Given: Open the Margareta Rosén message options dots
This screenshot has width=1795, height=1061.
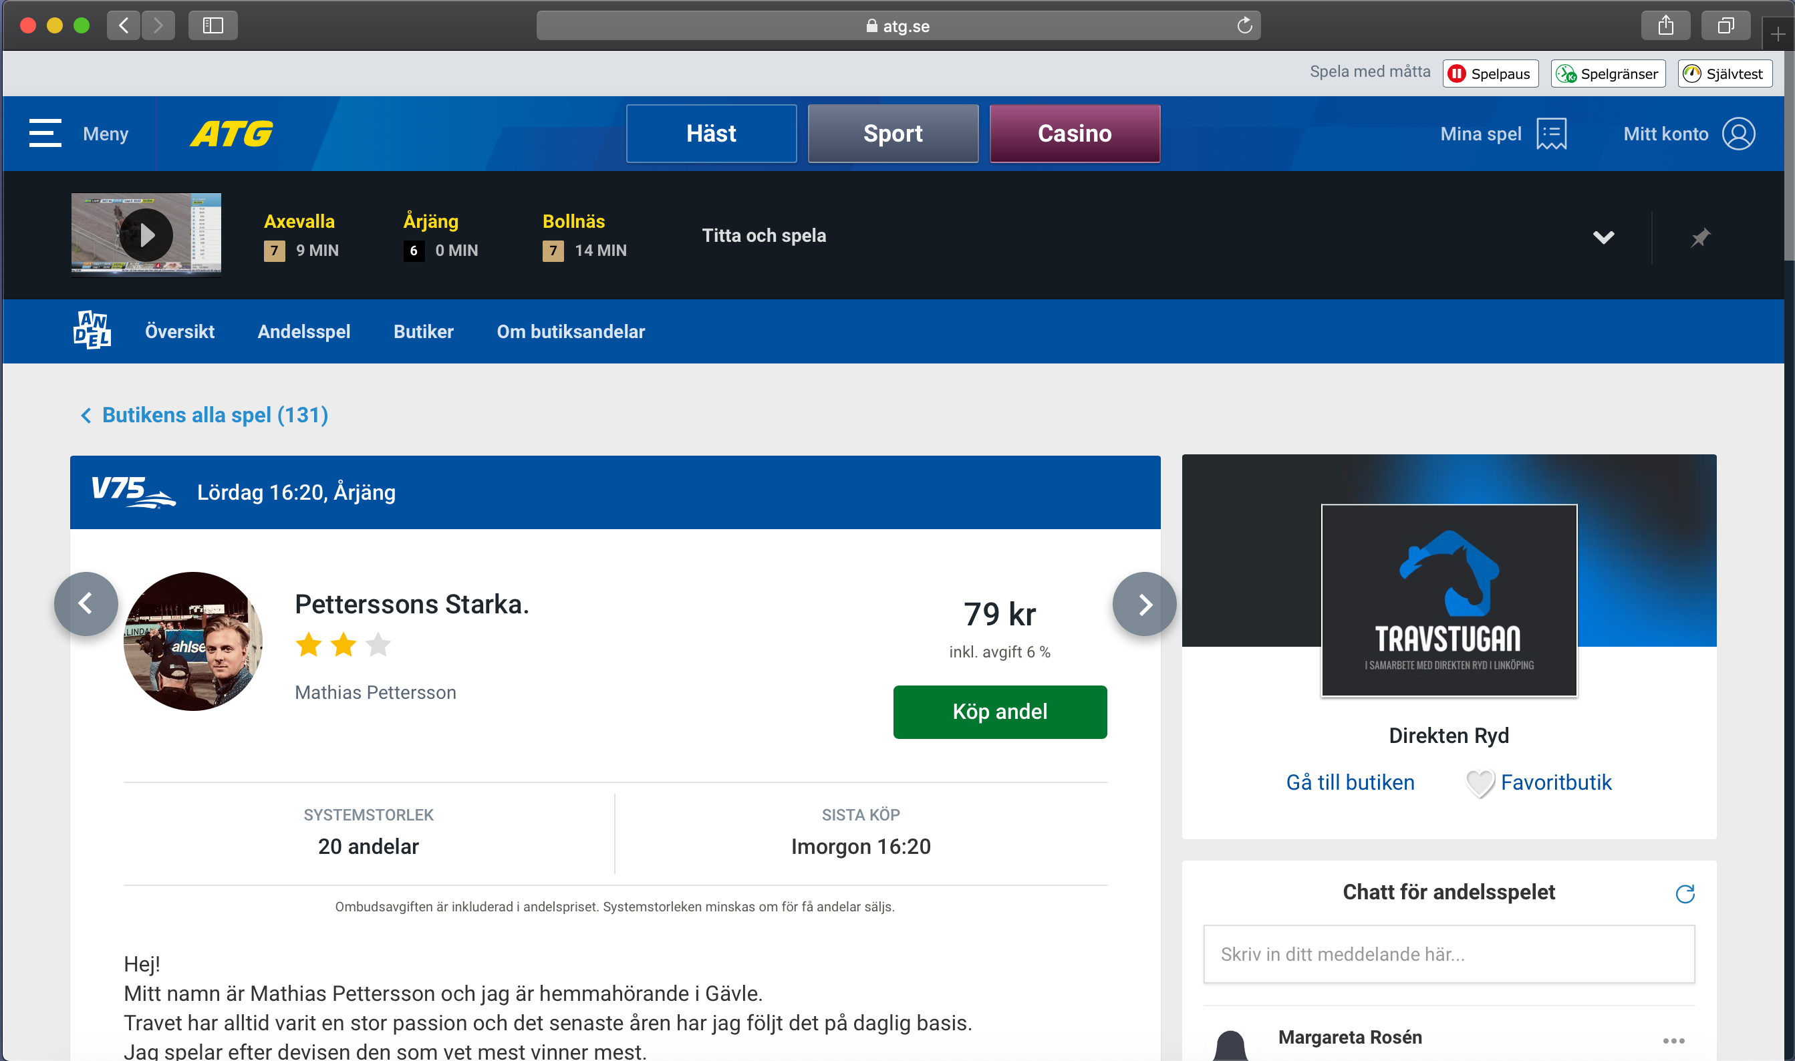Looking at the screenshot, I should point(1673,1040).
